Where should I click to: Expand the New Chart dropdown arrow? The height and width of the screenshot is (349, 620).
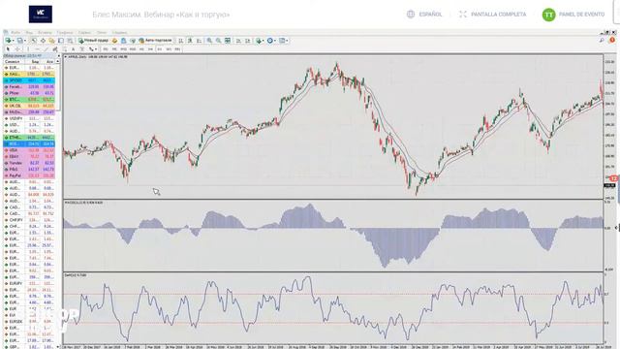pos(13,41)
